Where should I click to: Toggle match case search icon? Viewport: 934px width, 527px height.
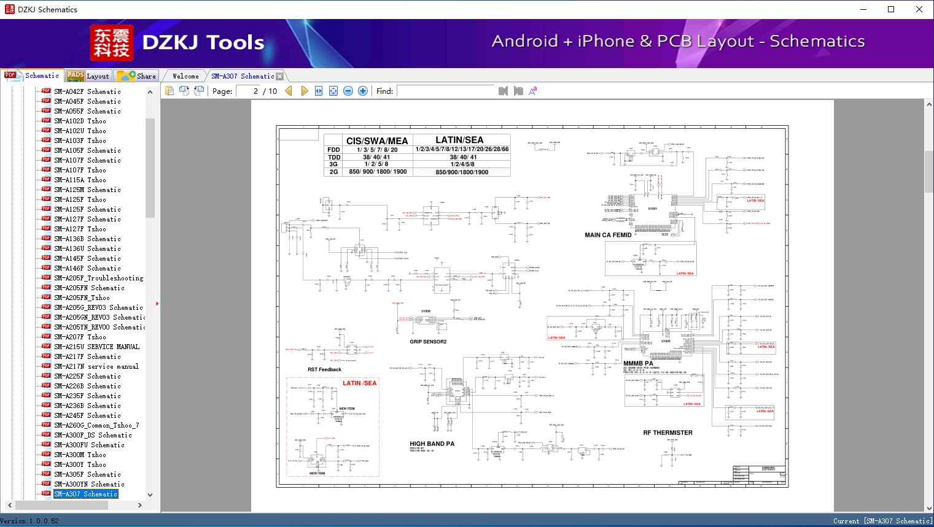coord(533,91)
